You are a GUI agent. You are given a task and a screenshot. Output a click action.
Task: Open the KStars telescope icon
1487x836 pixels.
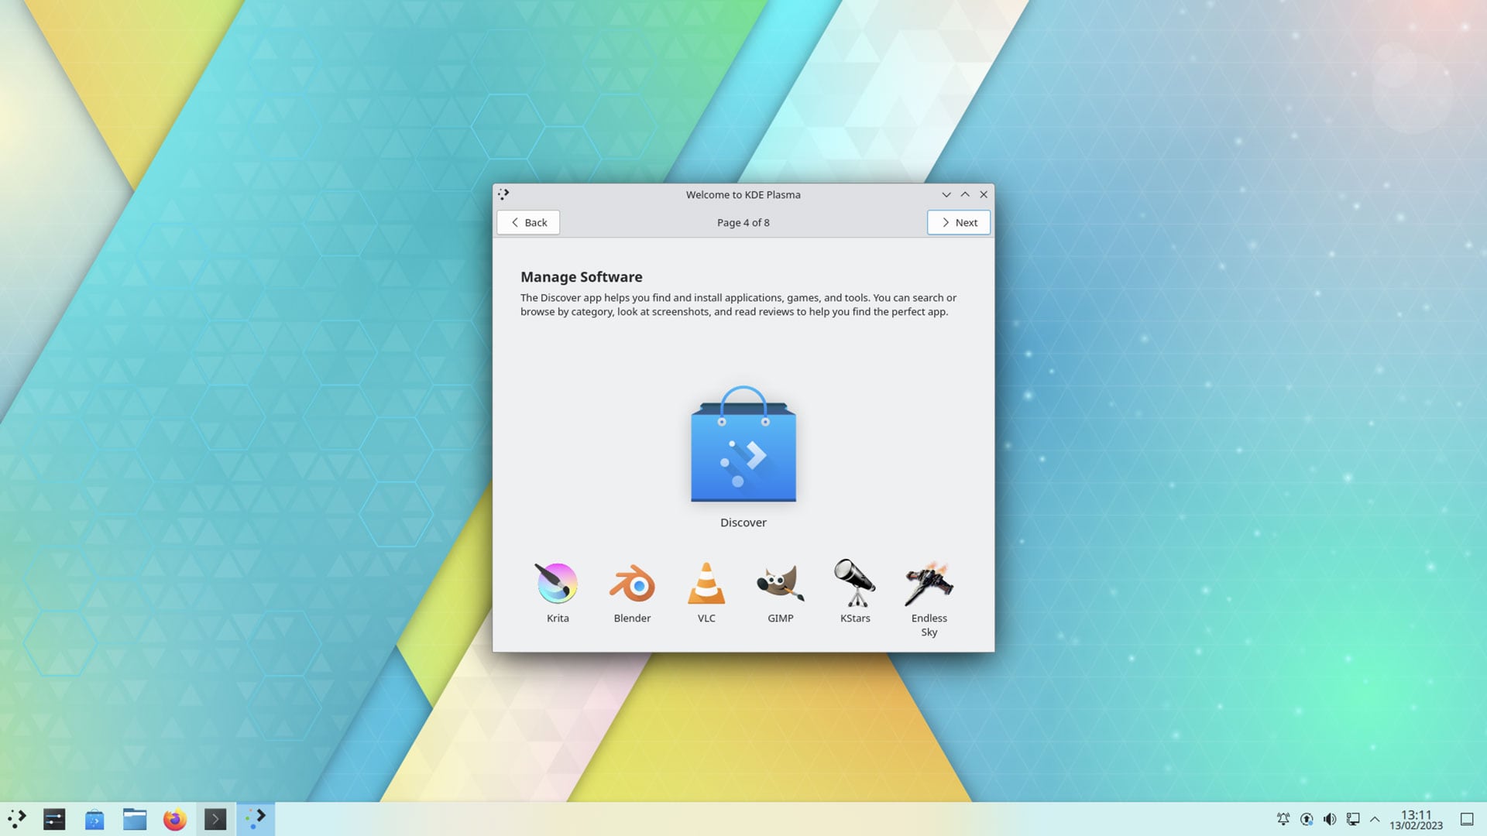click(855, 583)
